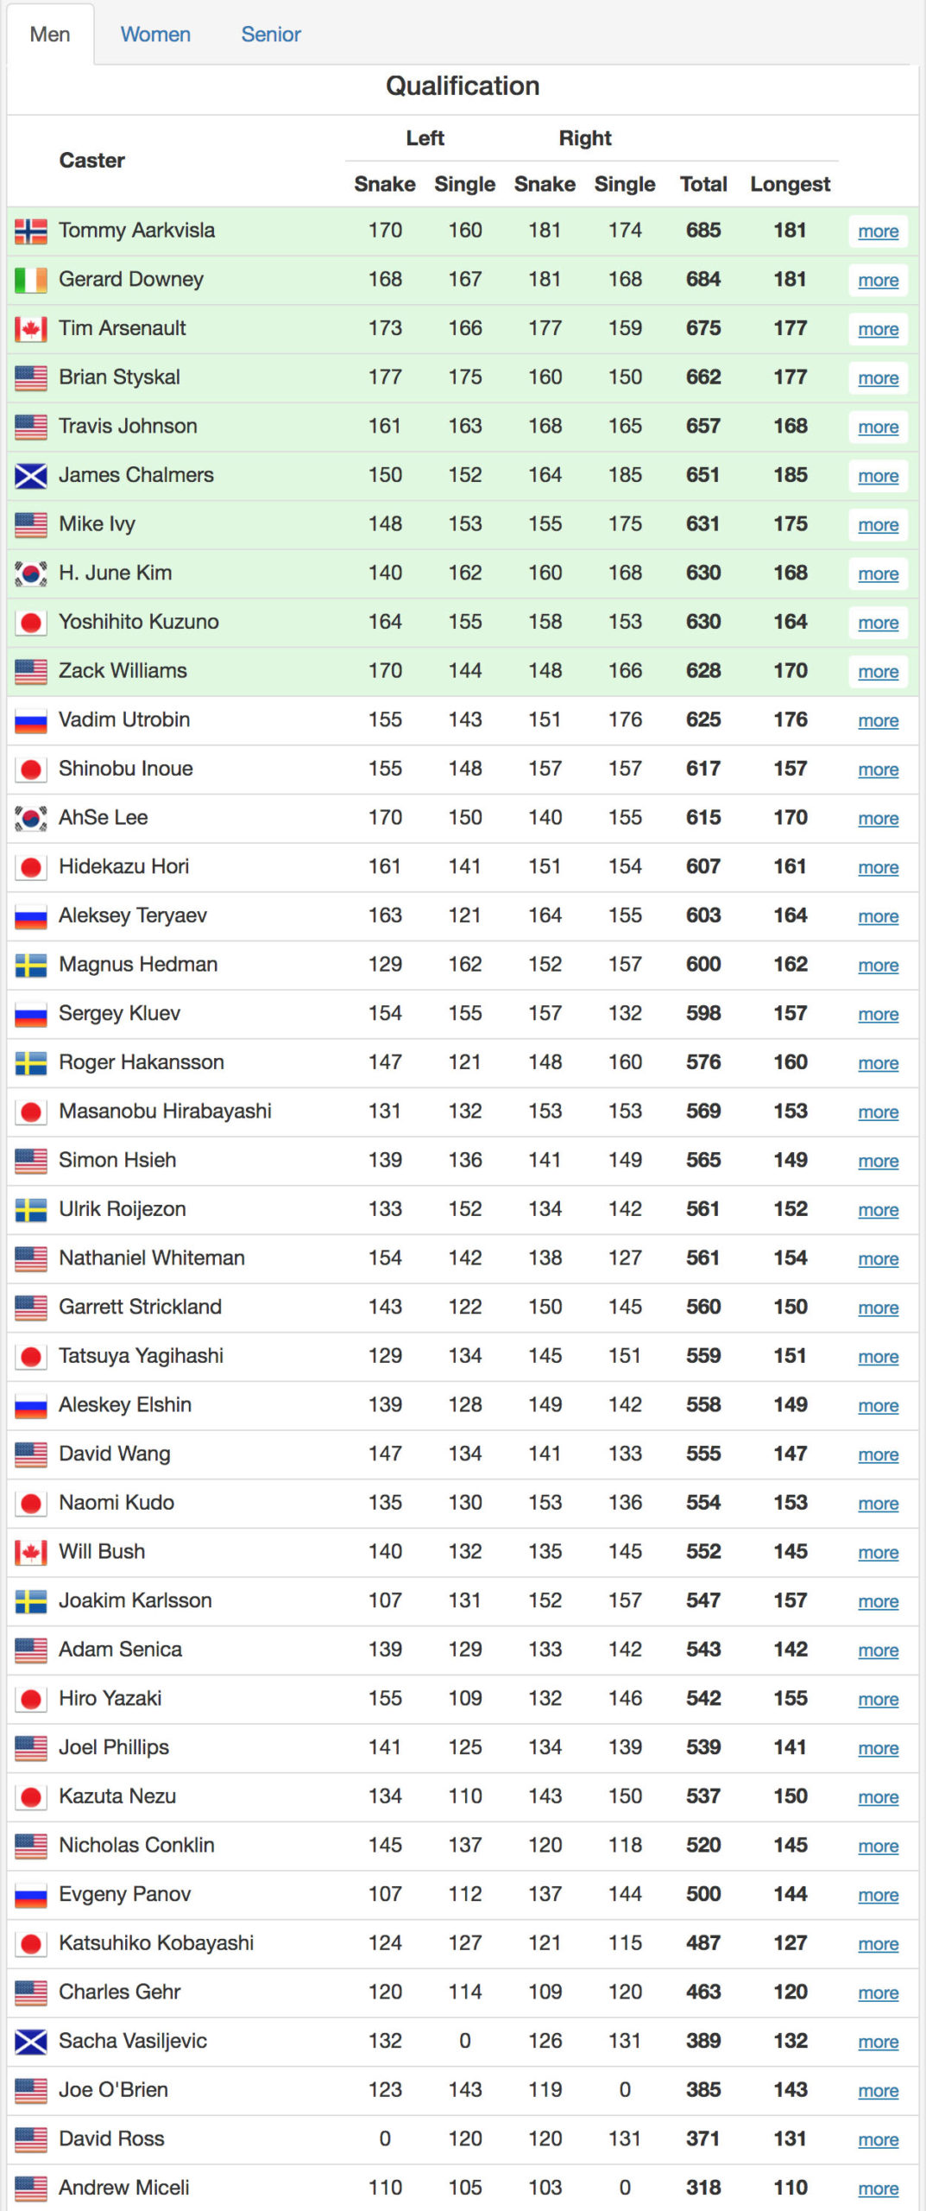Viewport: 926px width, 2211px height.
Task: Open more link for Shinobu Inoue
Action: pos(878,770)
